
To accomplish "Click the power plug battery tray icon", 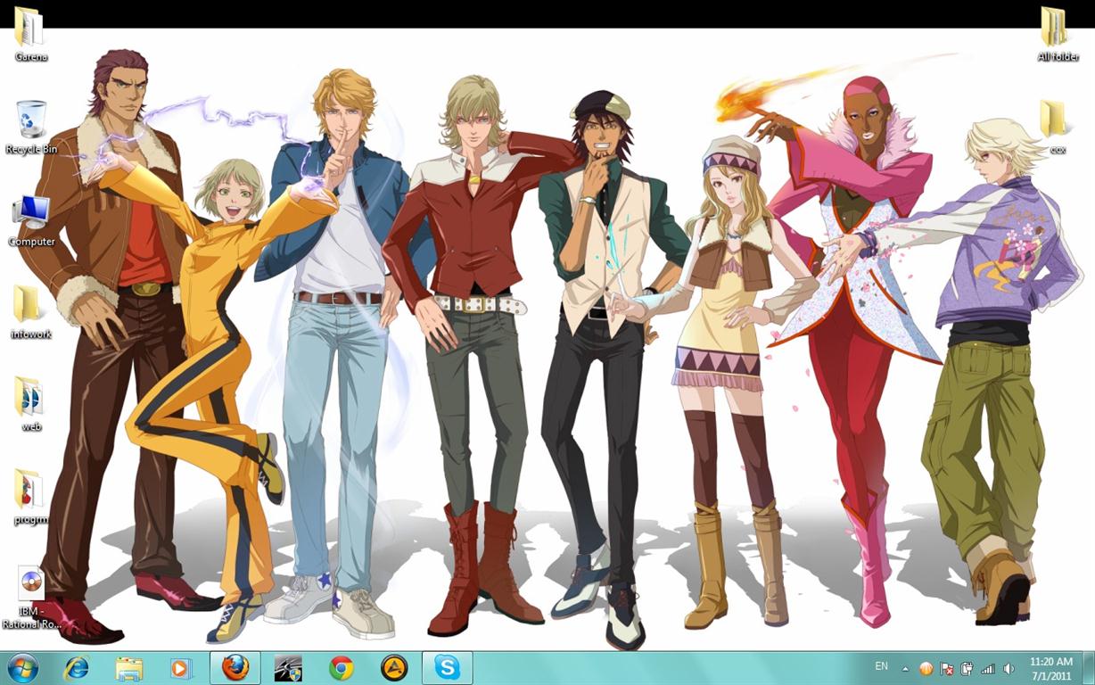I will click(967, 668).
